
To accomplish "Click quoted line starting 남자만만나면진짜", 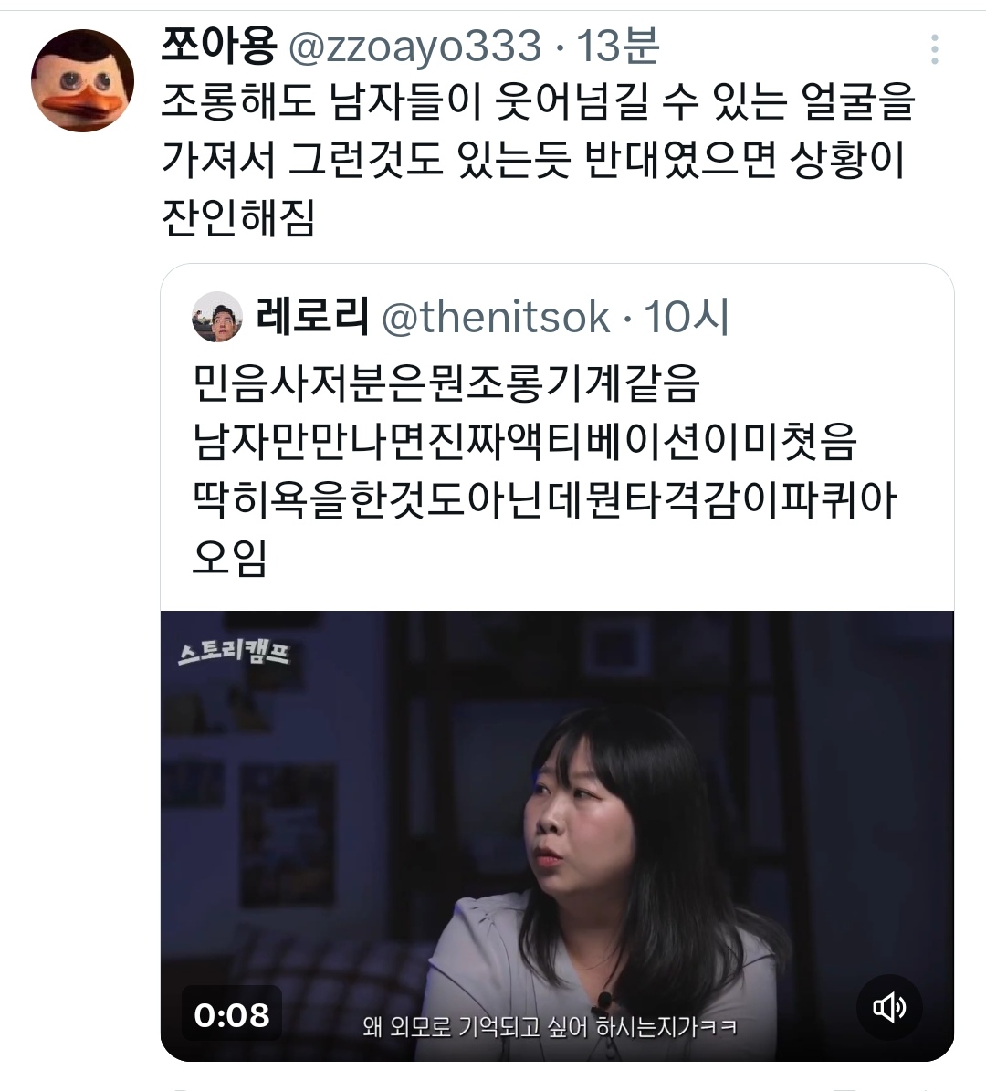I will (x=524, y=441).
